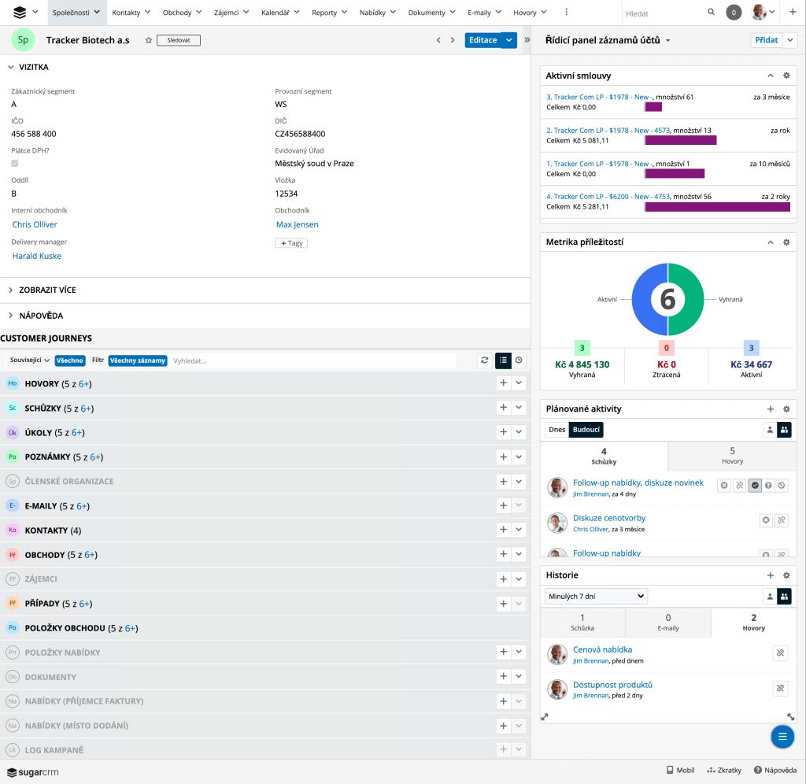Add new record in Plánované aktivity dashlet
806x784 pixels.
pyautogui.click(x=771, y=409)
